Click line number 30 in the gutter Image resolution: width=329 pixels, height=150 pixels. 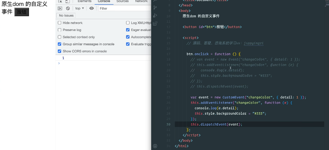(x=168, y=125)
